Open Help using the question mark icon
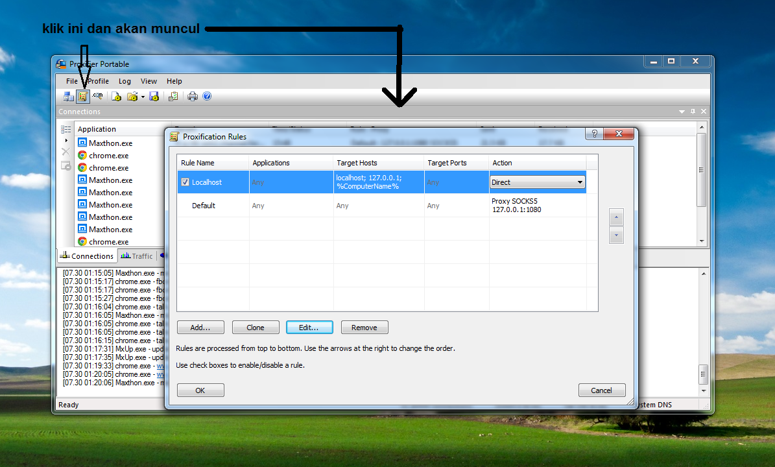Image resolution: width=775 pixels, height=467 pixels. pyautogui.click(x=206, y=96)
